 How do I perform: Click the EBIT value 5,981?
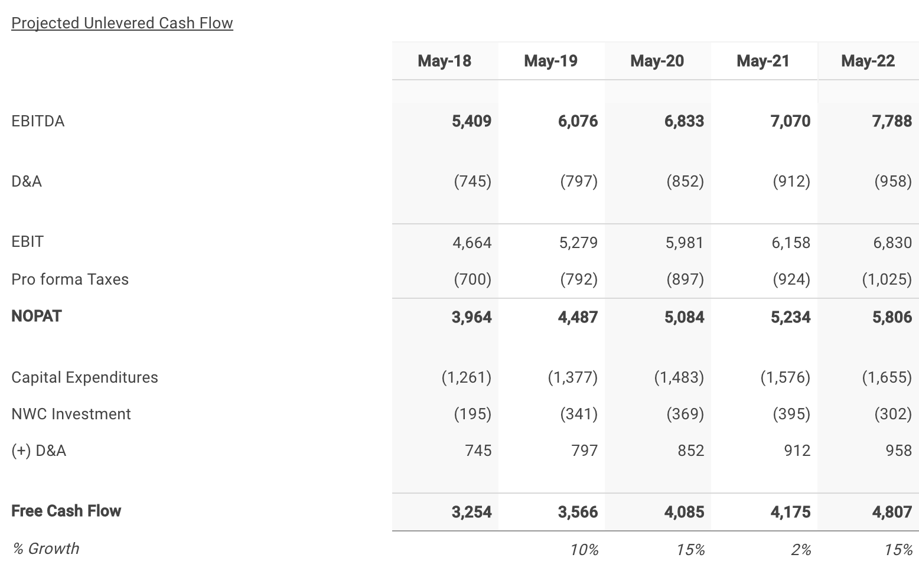685,243
